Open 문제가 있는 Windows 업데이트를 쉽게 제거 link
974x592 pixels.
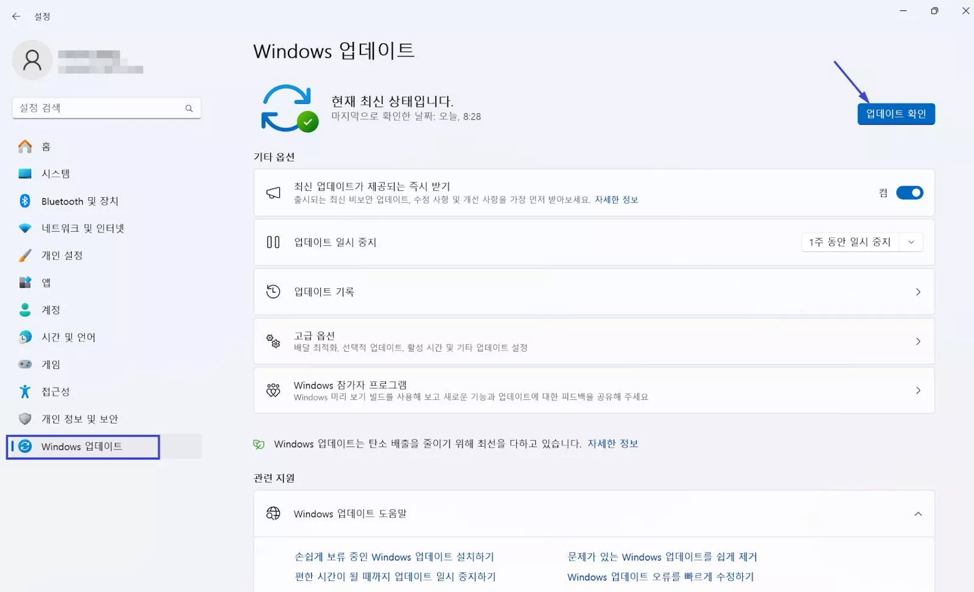(x=662, y=557)
